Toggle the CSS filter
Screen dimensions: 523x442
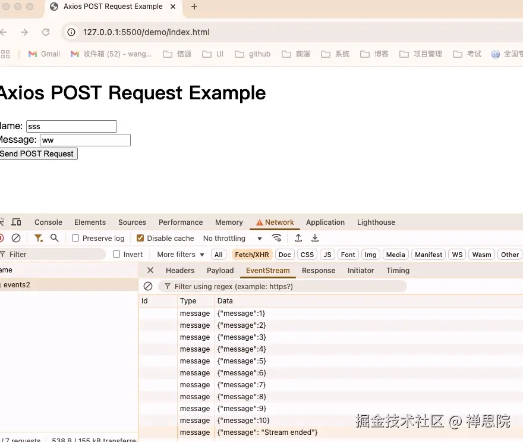307,255
